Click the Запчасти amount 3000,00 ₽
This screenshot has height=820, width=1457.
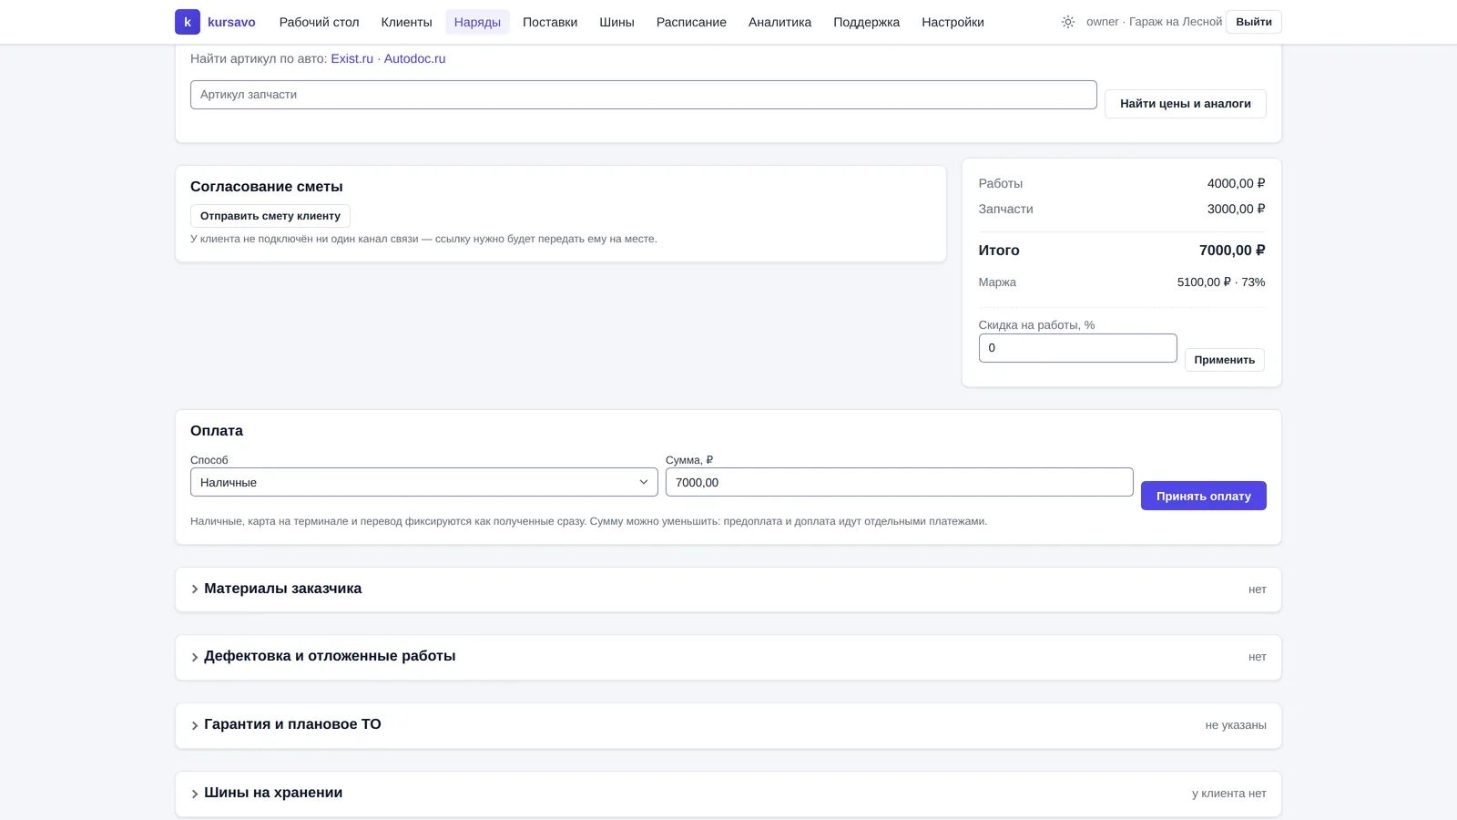click(x=1236, y=209)
